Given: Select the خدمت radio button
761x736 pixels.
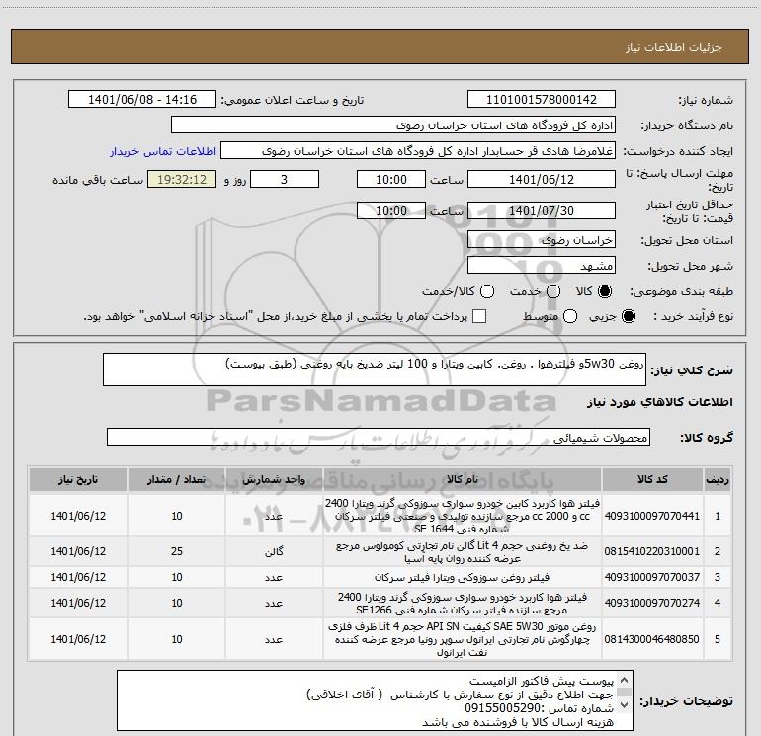Looking at the screenshot, I should click(x=553, y=291).
